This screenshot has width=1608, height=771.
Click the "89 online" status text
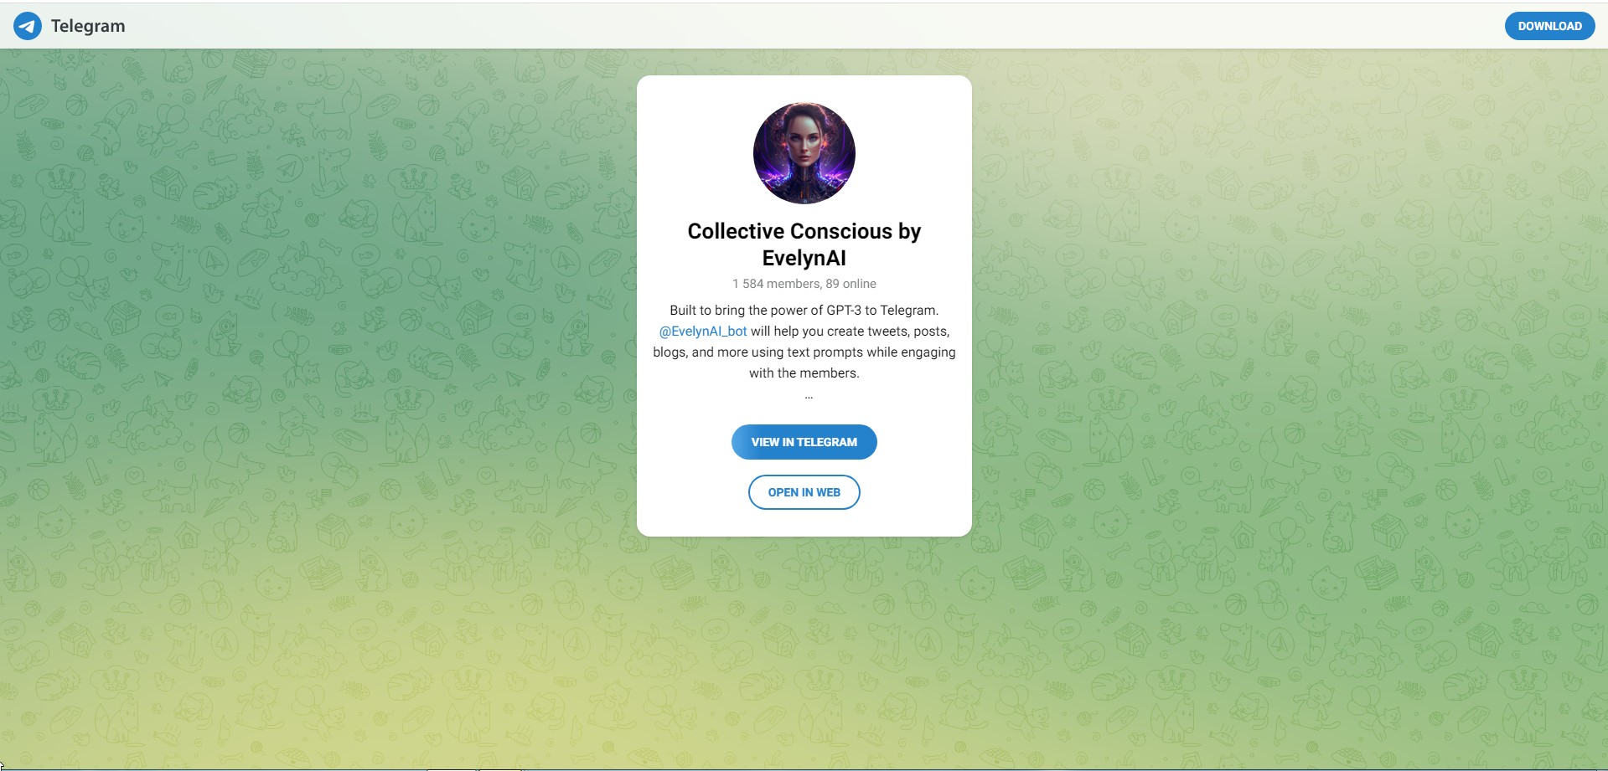tap(851, 284)
